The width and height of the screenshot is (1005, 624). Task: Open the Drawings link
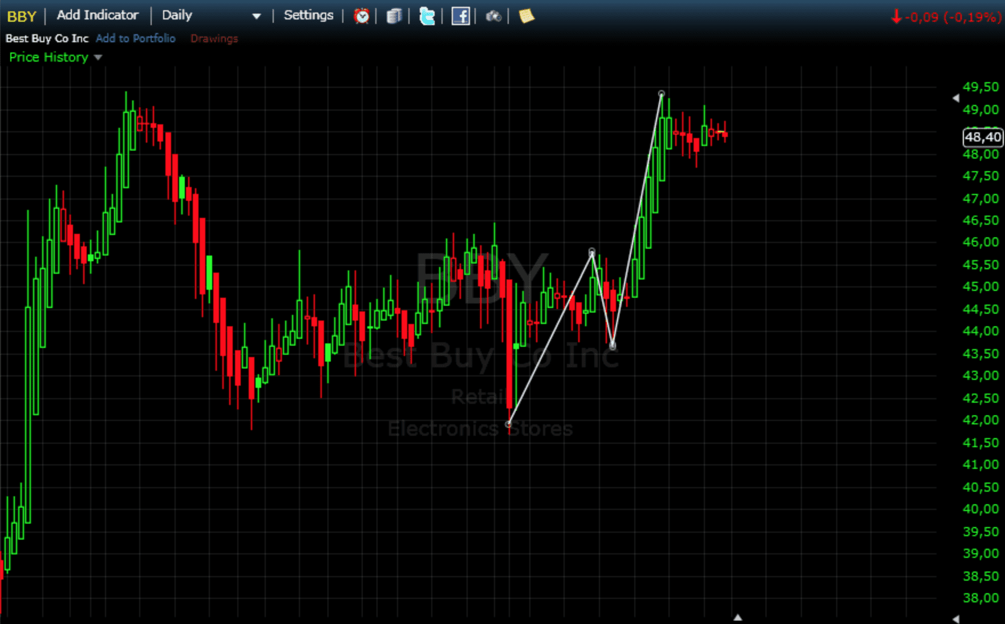pyautogui.click(x=214, y=38)
